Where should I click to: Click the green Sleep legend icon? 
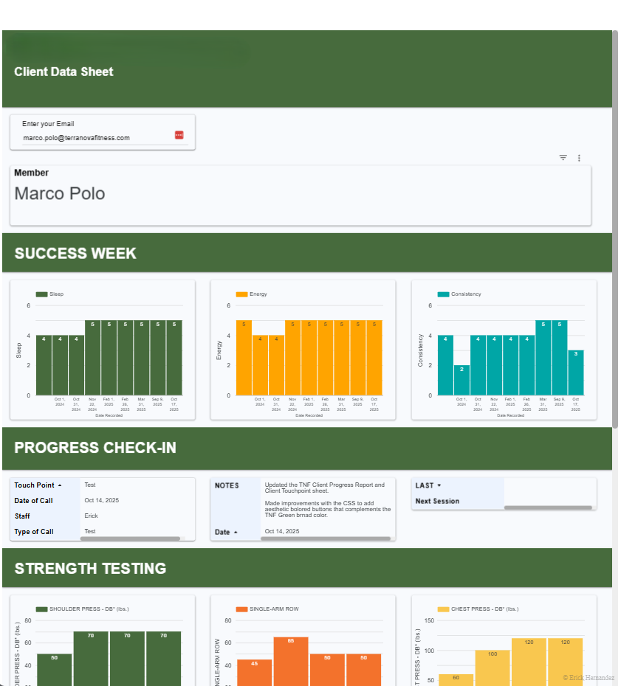[43, 294]
